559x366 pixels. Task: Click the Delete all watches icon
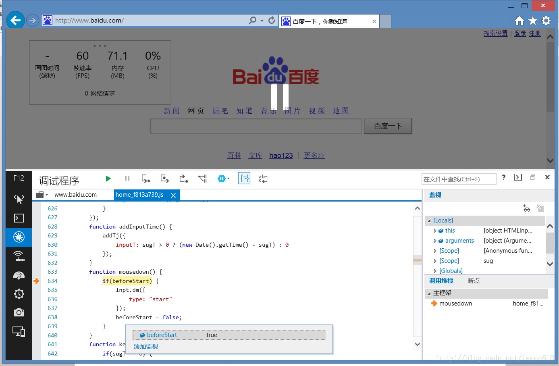coord(540,208)
